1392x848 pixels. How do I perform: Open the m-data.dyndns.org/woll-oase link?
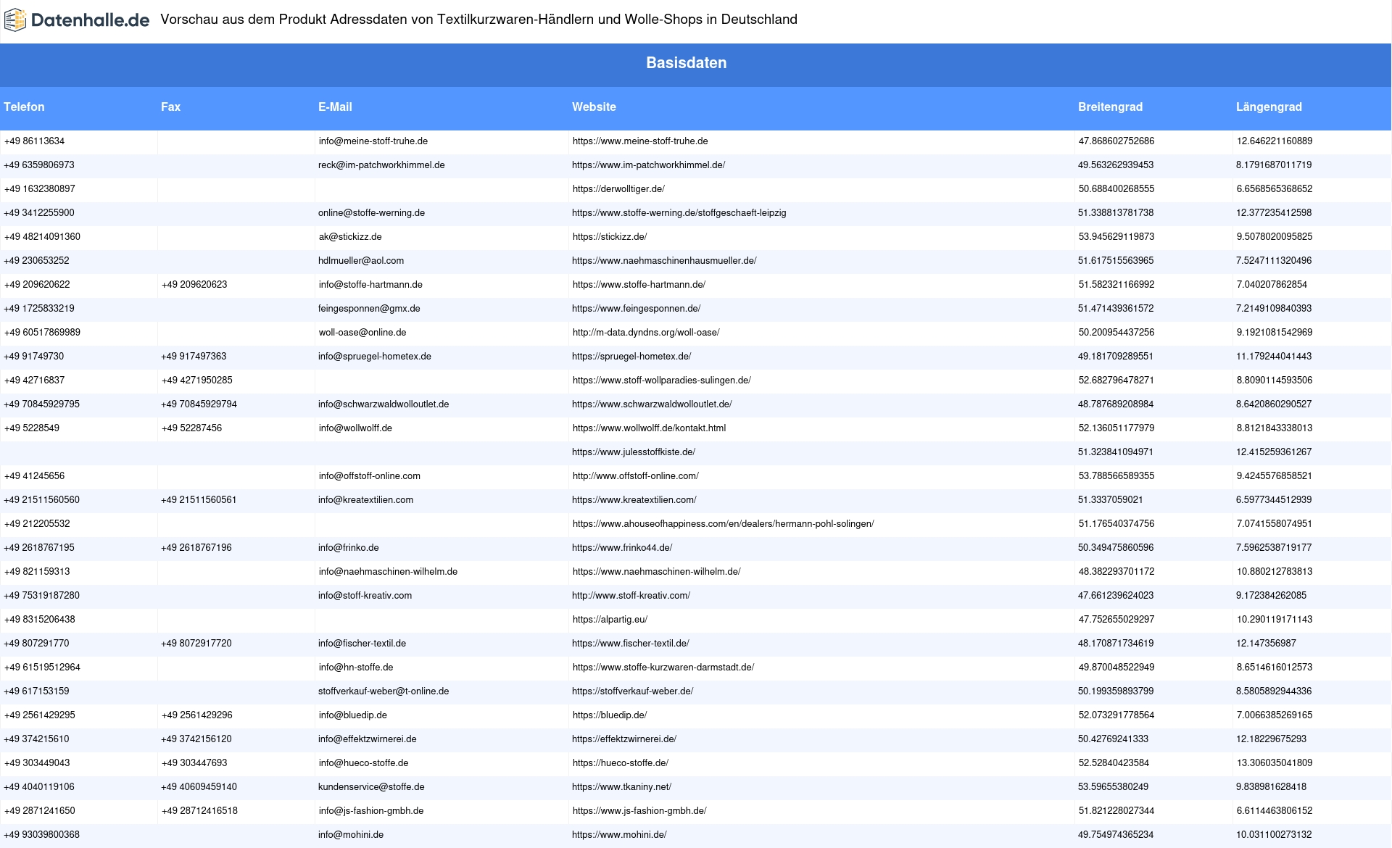tap(646, 333)
